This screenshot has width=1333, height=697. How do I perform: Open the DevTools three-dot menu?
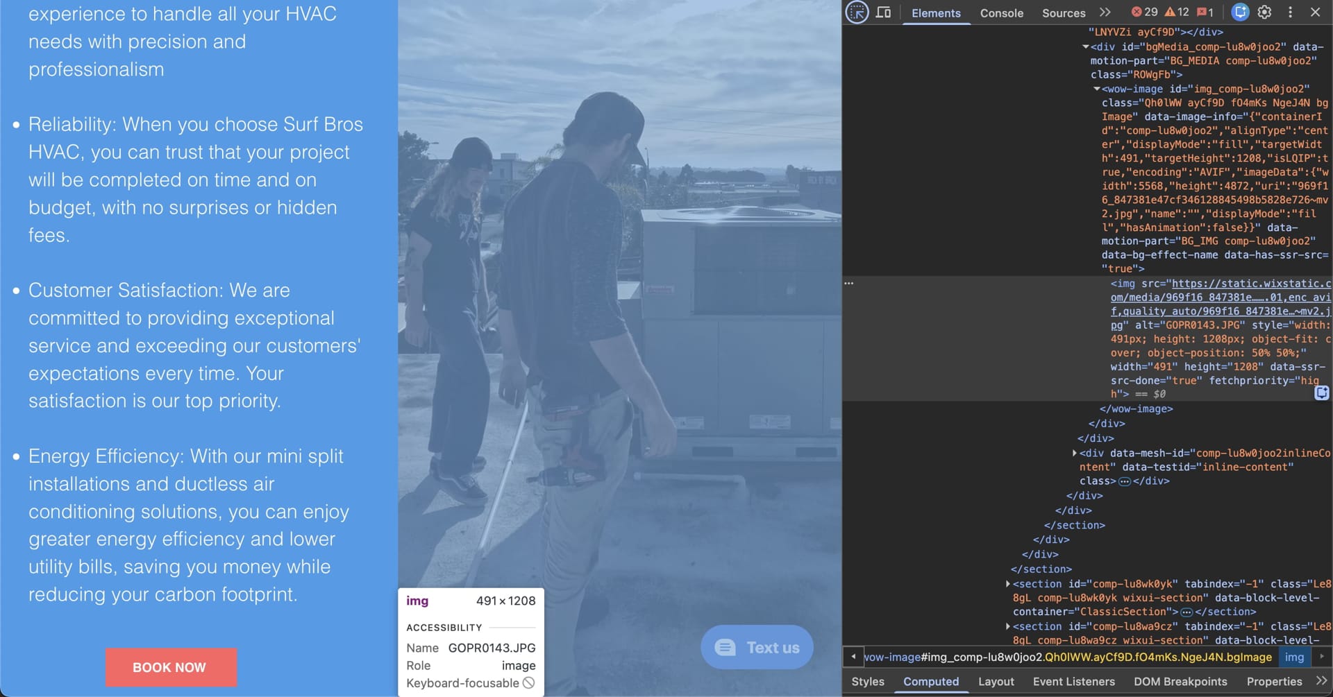[1290, 12]
